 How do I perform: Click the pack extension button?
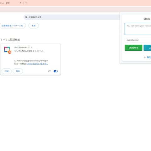pos(12,25)
